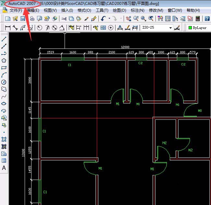Viewport: 211px width, 205px height.
Task: Click the 3D DWF globe icon
Action: click(55, 19)
